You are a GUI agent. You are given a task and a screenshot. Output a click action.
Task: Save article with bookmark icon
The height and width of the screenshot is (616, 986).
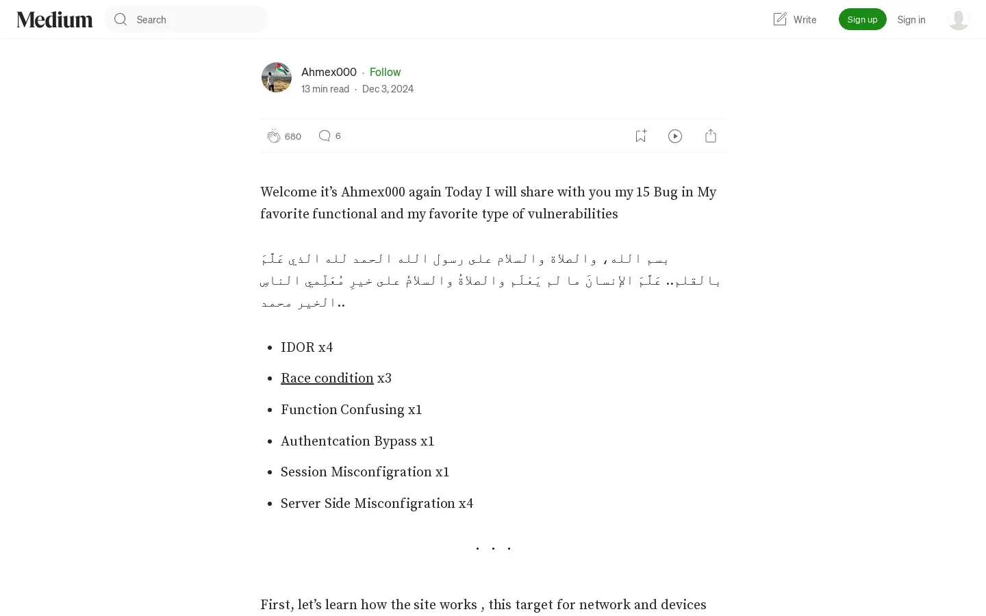tap(641, 136)
